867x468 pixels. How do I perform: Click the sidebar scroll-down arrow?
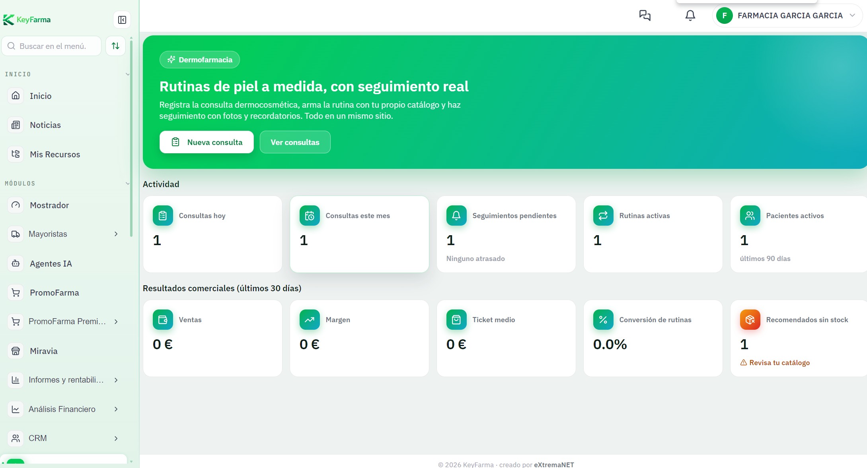coord(131,461)
